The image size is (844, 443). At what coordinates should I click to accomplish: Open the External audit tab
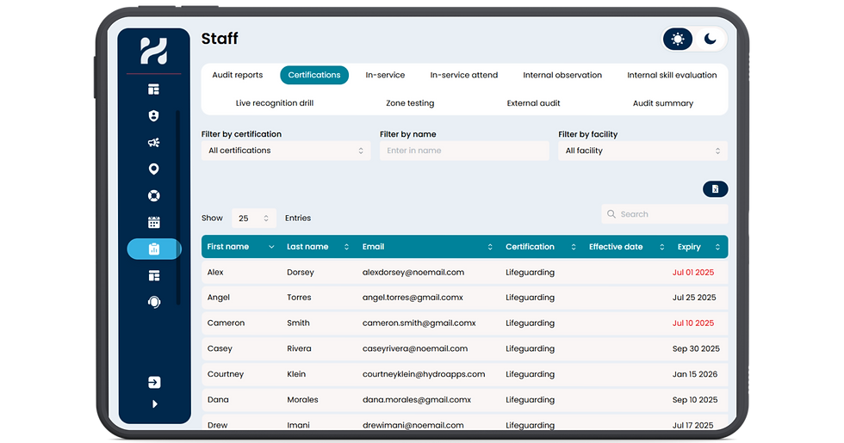tap(533, 103)
